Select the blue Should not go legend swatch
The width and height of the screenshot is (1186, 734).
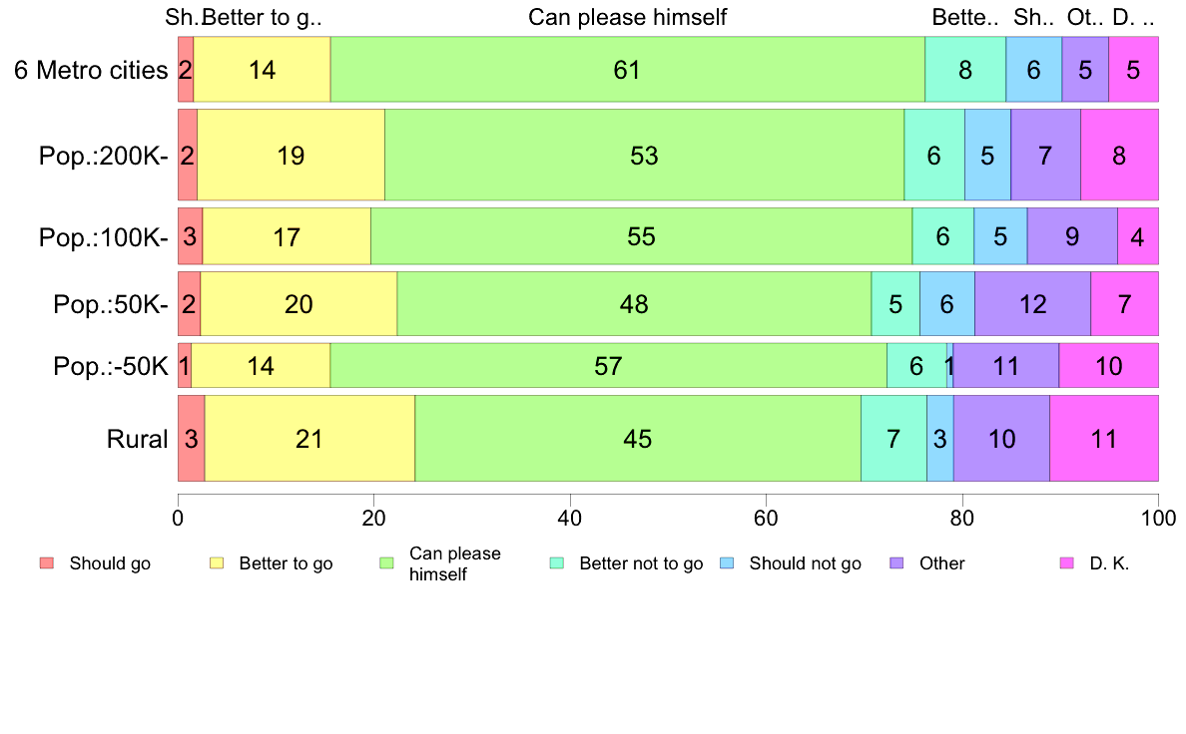tap(727, 563)
